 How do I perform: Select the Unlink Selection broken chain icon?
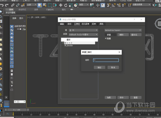tap(18, 5)
